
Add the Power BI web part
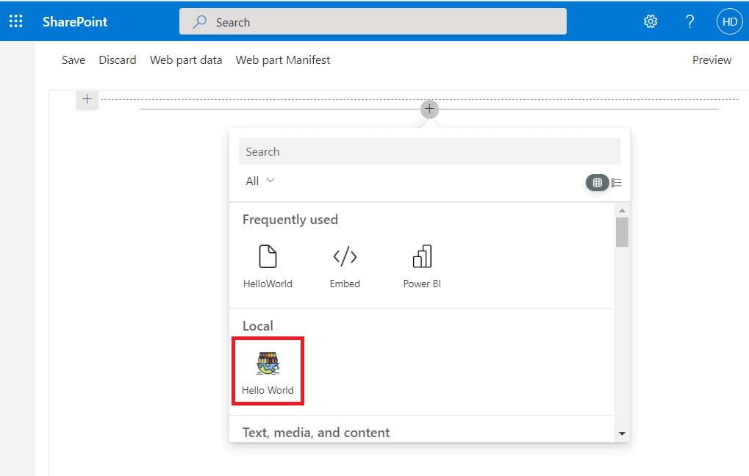pos(422,267)
